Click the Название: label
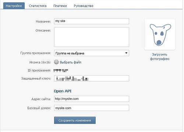Viewport: 184px width, 132px height. point(43,22)
